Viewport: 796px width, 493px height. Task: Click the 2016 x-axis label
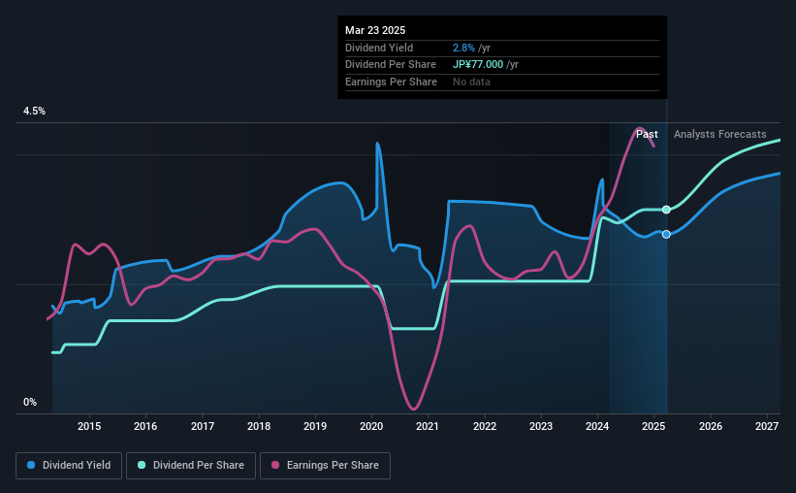pyautogui.click(x=145, y=426)
